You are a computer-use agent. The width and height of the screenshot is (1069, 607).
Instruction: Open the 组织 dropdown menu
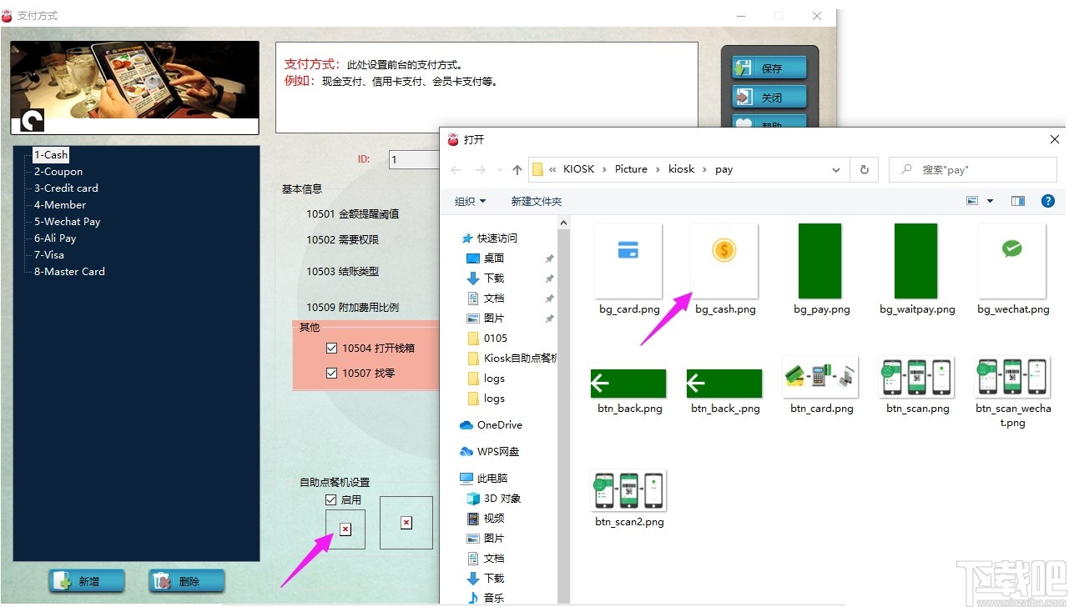pos(470,200)
